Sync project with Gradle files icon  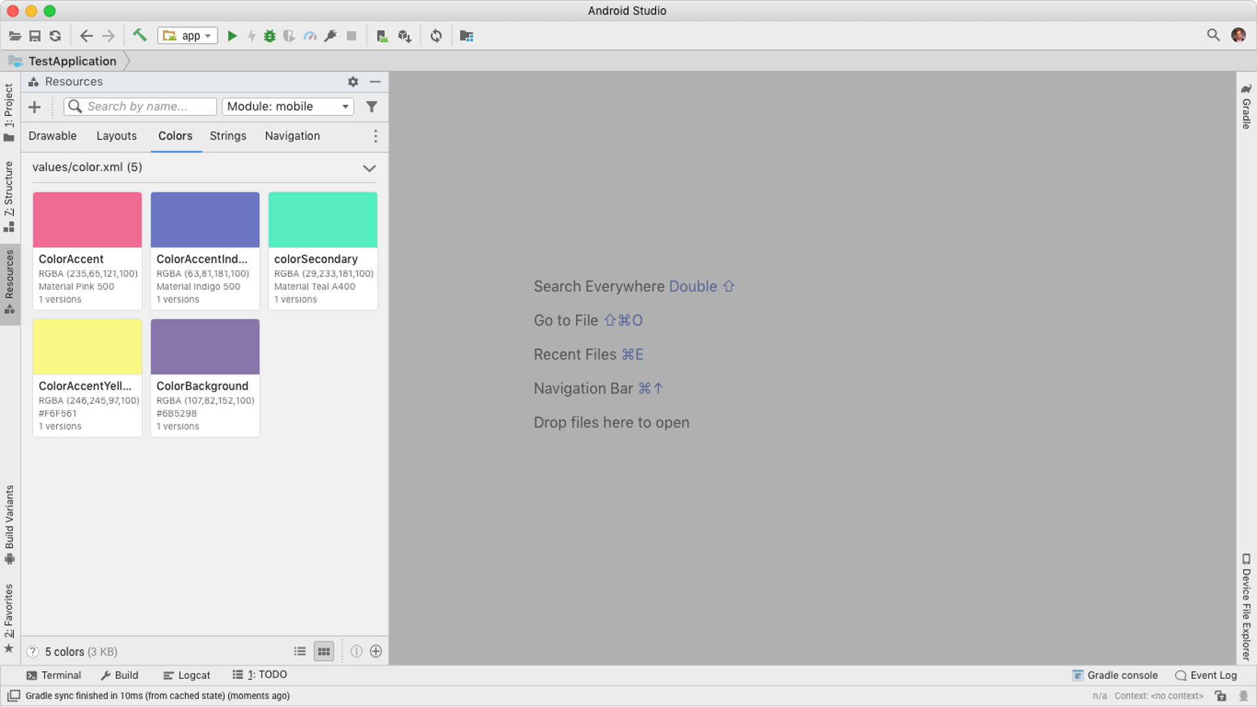pyautogui.click(x=436, y=36)
